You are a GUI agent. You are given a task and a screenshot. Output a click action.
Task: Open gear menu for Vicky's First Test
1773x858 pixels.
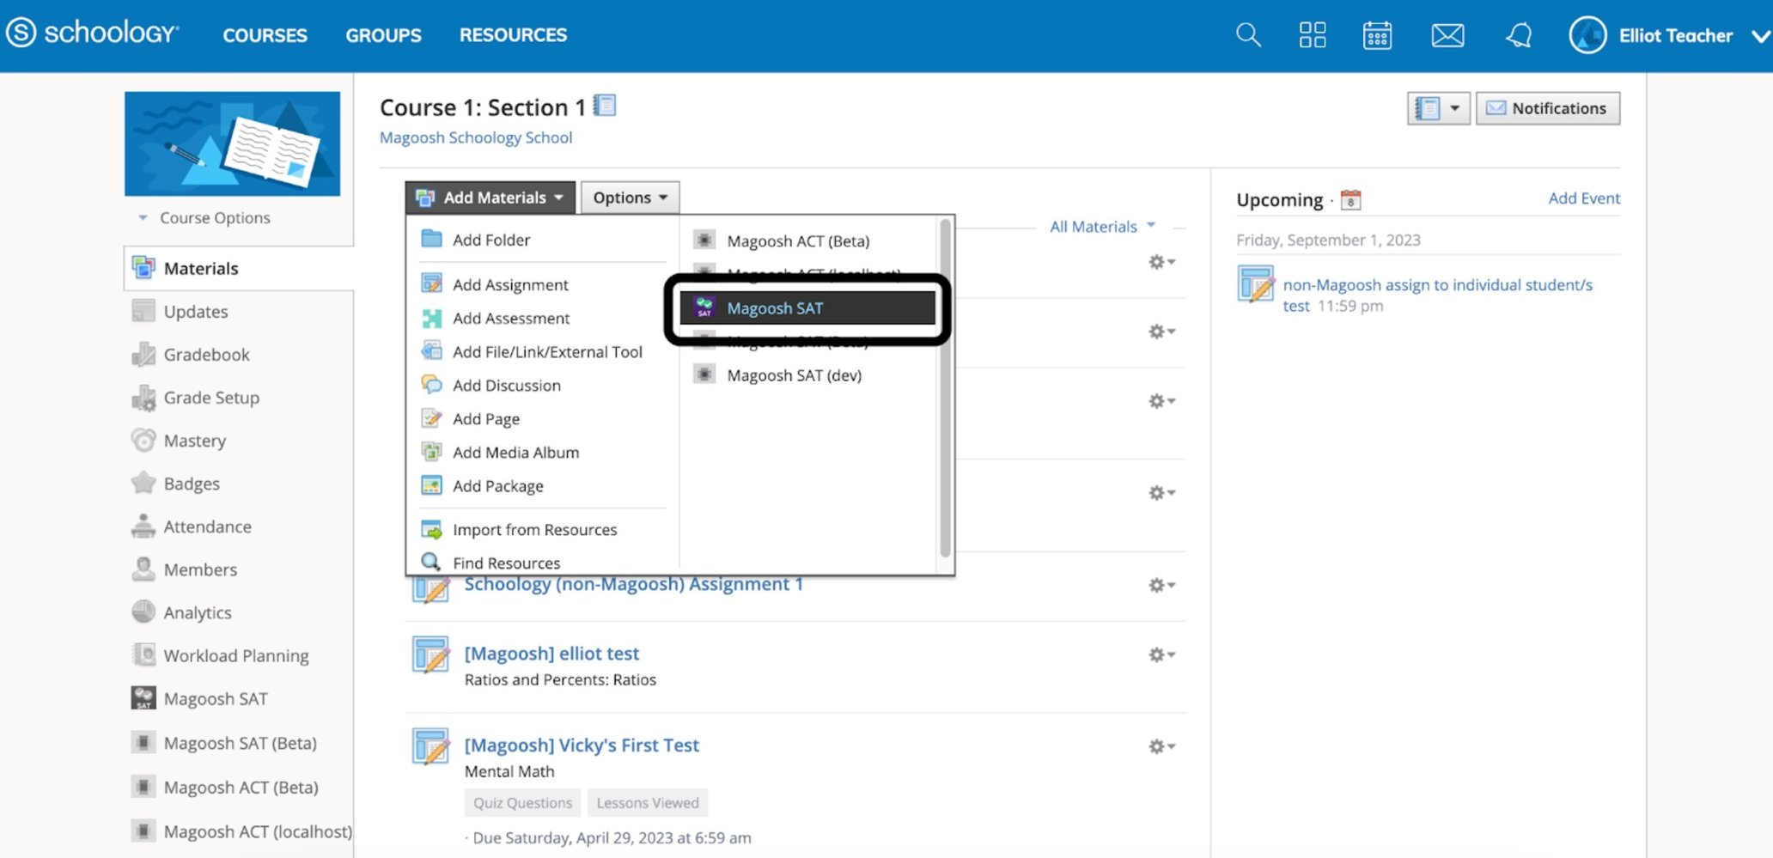coord(1161,746)
